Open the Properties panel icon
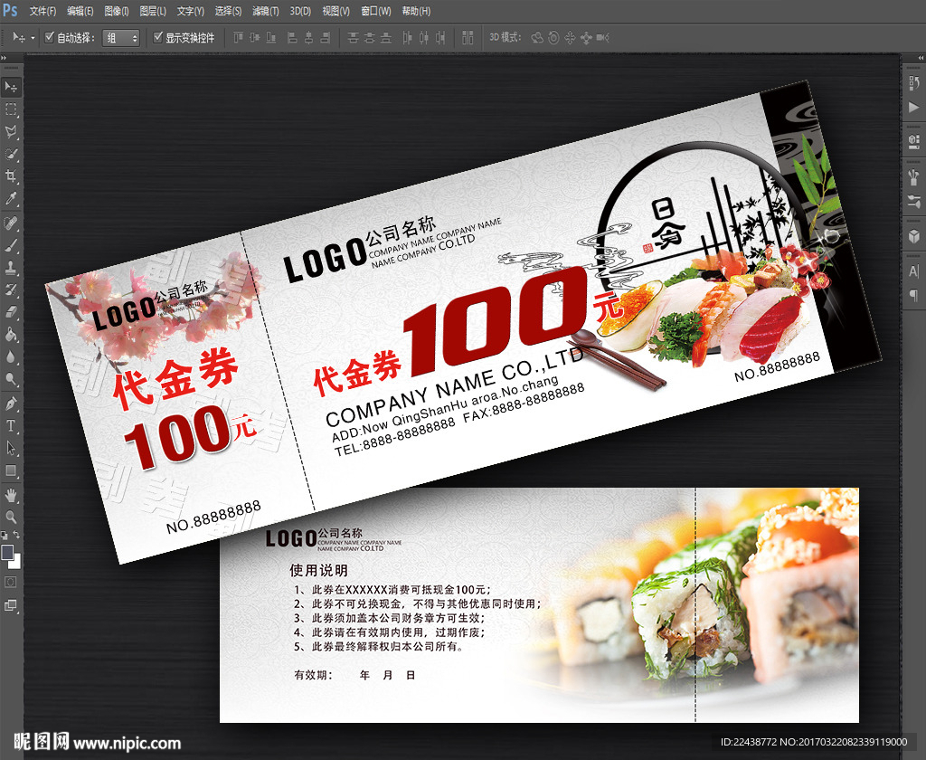 pyautogui.click(x=913, y=140)
